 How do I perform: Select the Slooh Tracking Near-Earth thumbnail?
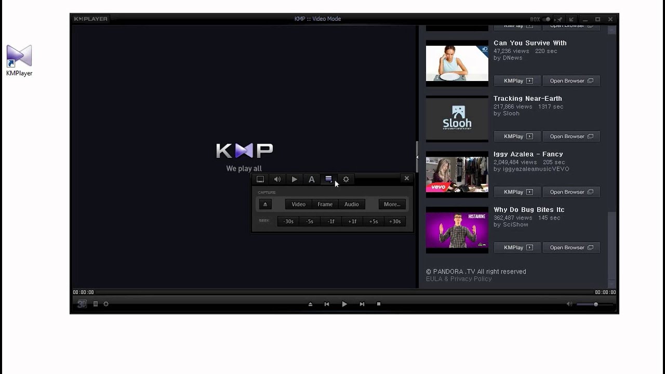pos(457,119)
